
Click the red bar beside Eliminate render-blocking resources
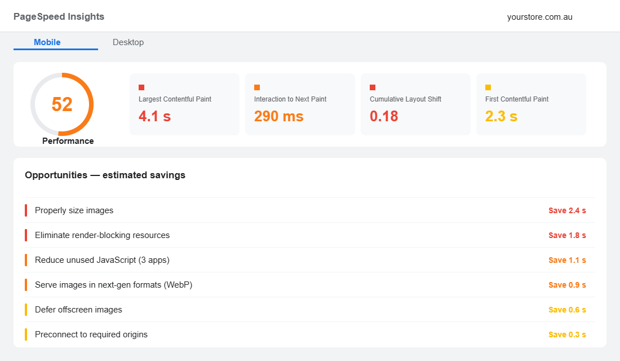pyautogui.click(x=26, y=235)
